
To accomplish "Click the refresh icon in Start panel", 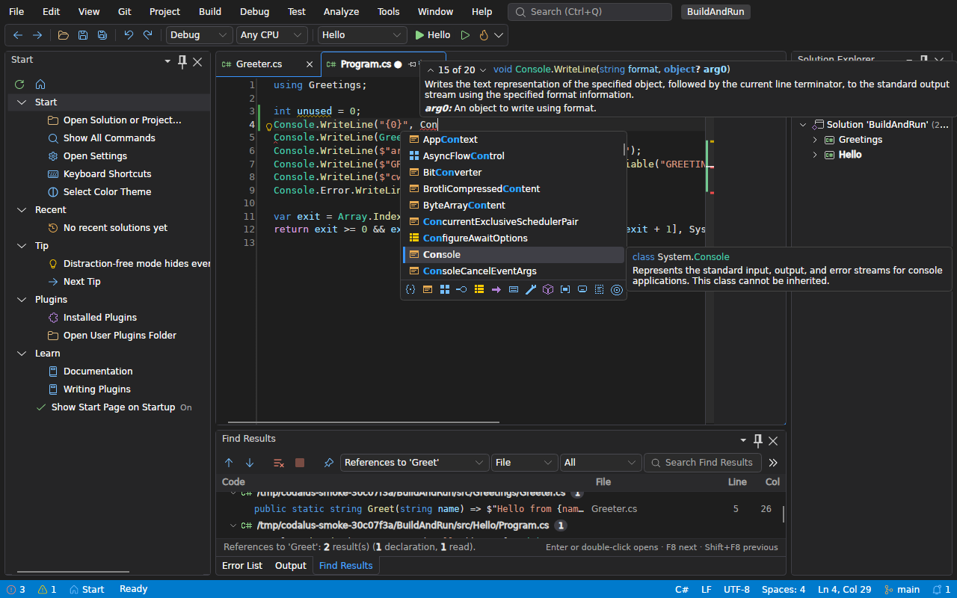I will click(x=19, y=84).
